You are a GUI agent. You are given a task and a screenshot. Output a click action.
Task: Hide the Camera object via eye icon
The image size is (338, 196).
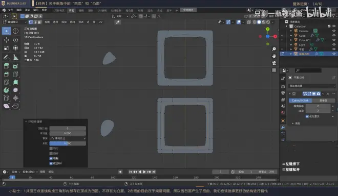(x=334, y=31)
